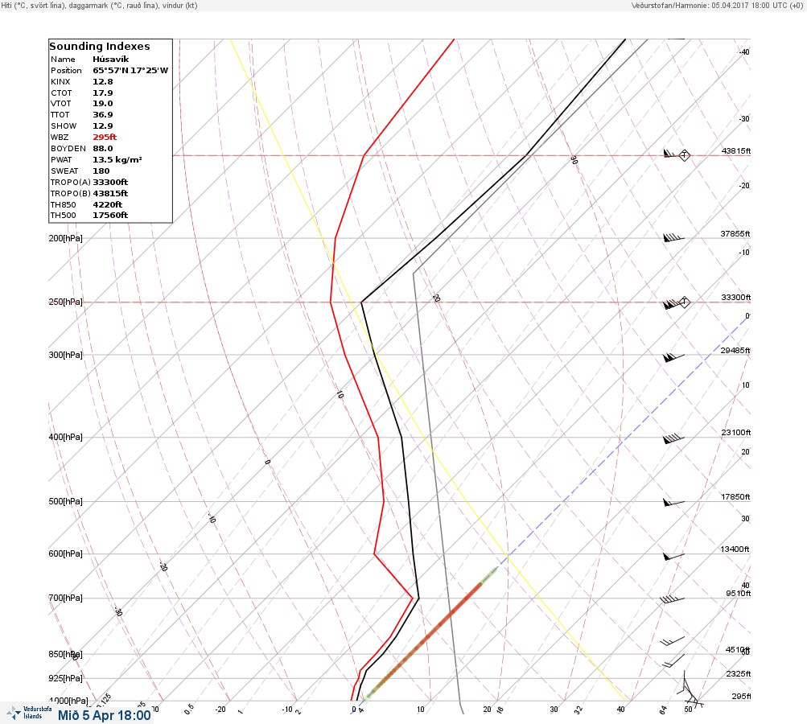Select the wind barb at the 300 hPa level
This screenshot has width=807, height=724.
tap(673, 356)
